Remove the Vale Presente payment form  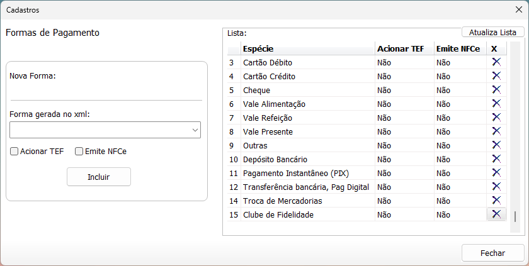point(496,131)
